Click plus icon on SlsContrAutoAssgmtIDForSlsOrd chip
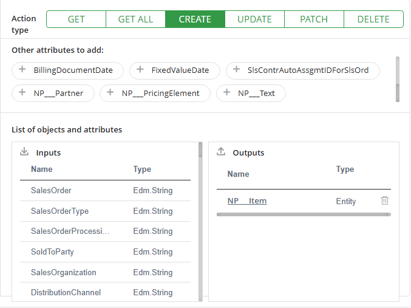The image size is (411, 308). (x=236, y=69)
